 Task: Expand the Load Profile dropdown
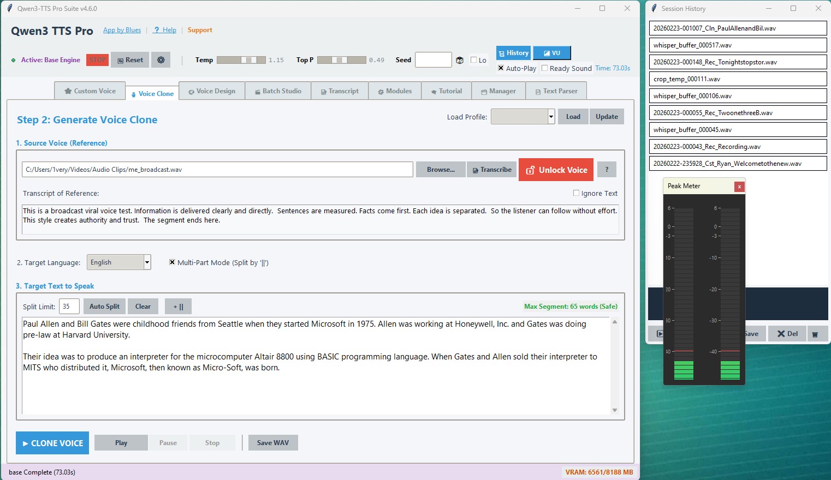coord(550,116)
